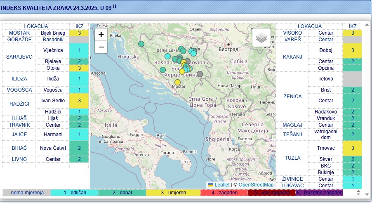
Task: Click the red '4 - zagađen' legend swatch
Action: pos(224,192)
